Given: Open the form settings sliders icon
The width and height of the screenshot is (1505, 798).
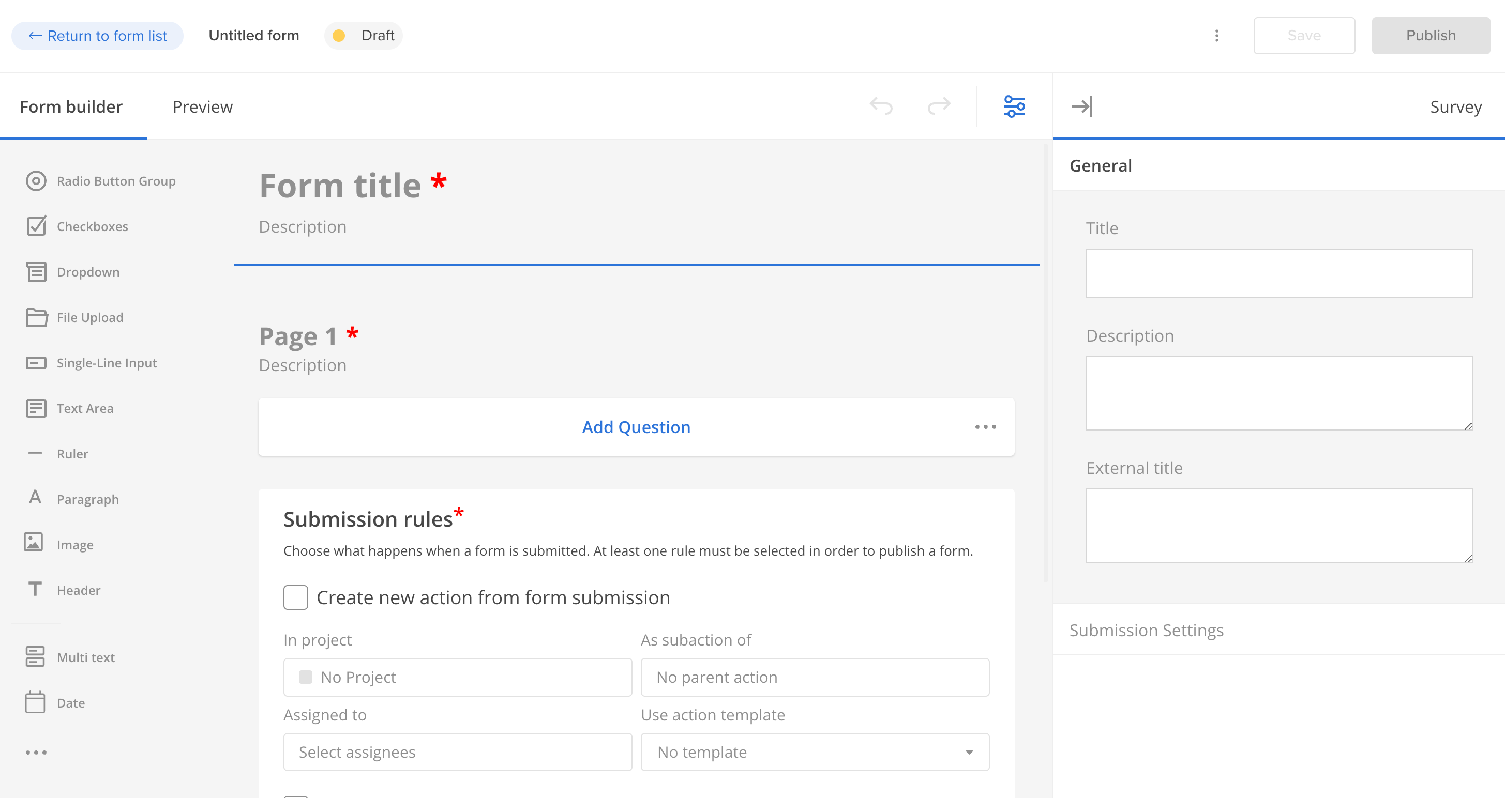Looking at the screenshot, I should point(1014,106).
